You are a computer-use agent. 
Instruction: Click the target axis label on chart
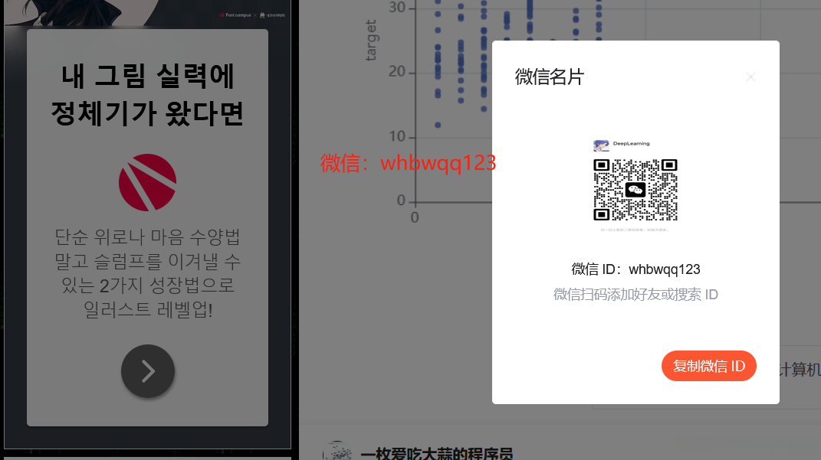[x=371, y=41]
